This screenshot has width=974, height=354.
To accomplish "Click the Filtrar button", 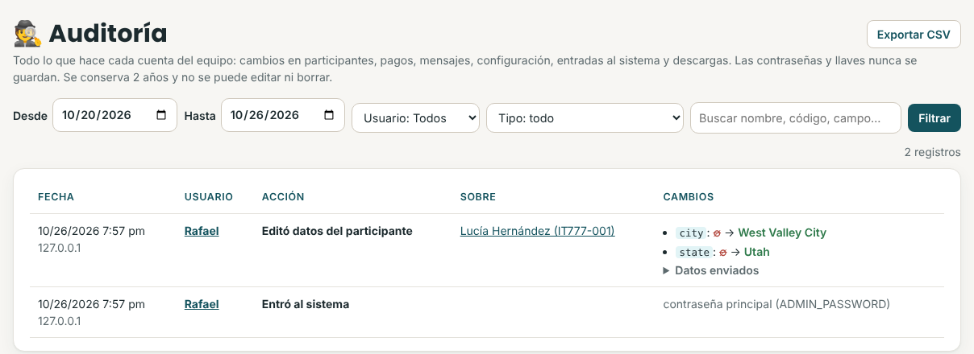I will (934, 118).
